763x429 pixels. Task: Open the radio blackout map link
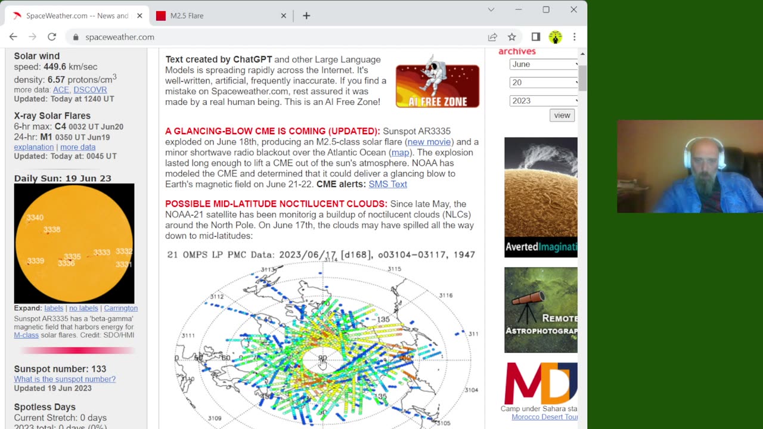click(400, 153)
